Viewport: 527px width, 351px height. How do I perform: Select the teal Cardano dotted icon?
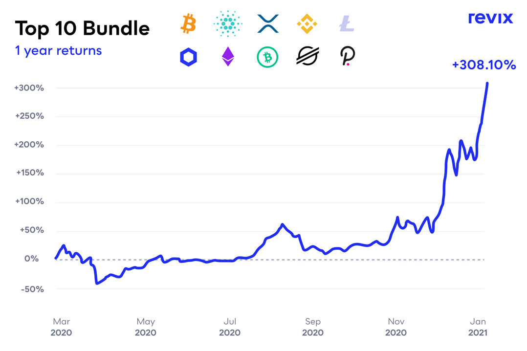point(226,23)
